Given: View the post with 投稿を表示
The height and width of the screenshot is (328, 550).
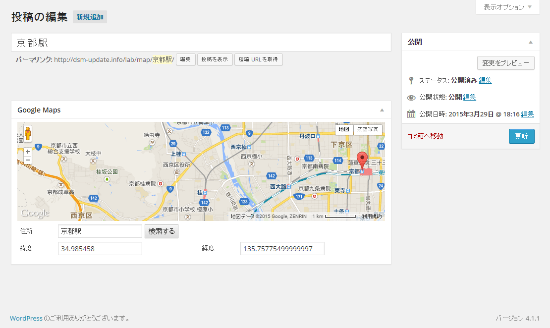Looking at the screenshot, I should coord(215,59).
